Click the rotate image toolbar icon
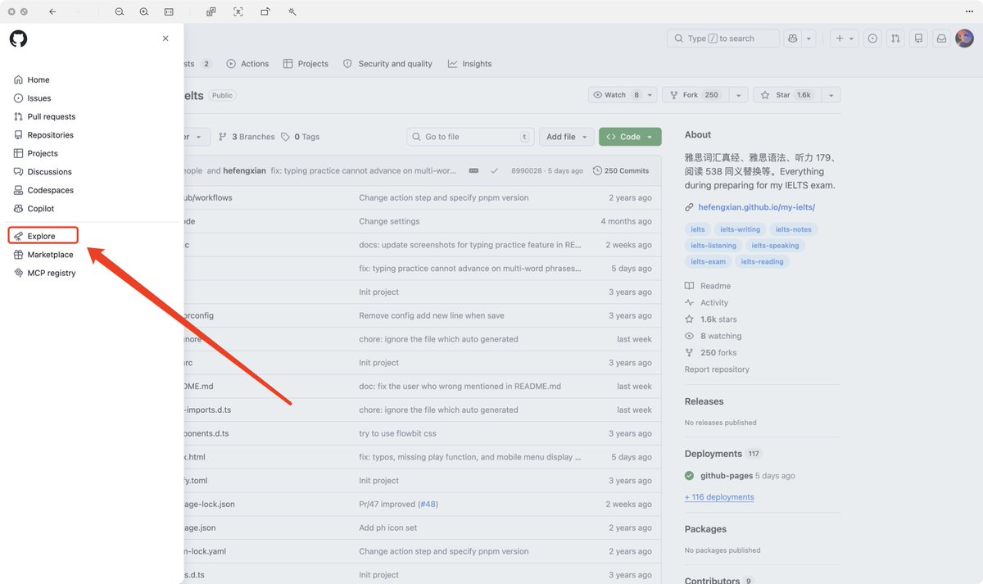The height and width of the screenshot is (584, 983). coord(265,11)
